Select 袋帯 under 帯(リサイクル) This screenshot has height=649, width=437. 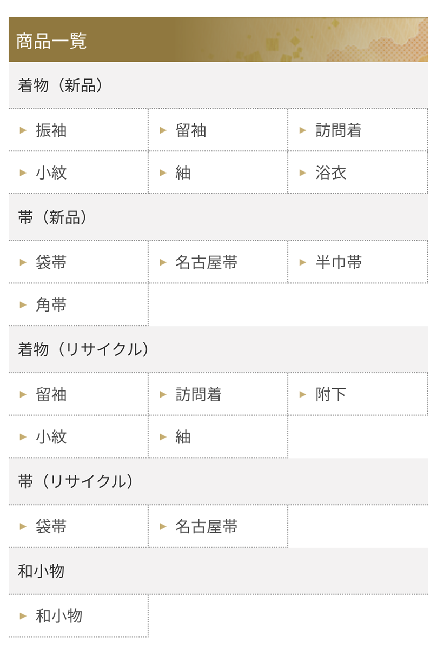coord(78,526)
